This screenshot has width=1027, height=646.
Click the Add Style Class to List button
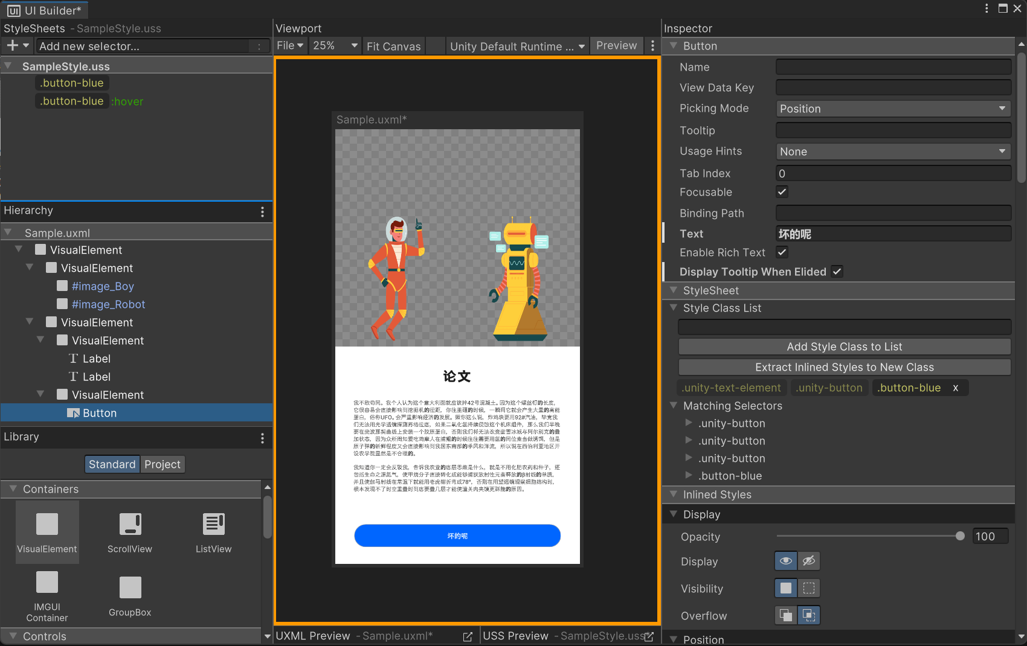(844, 346)
